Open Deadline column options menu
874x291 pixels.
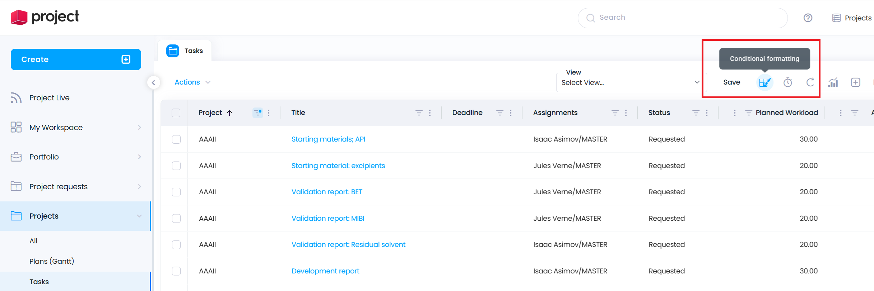point(511,113)
